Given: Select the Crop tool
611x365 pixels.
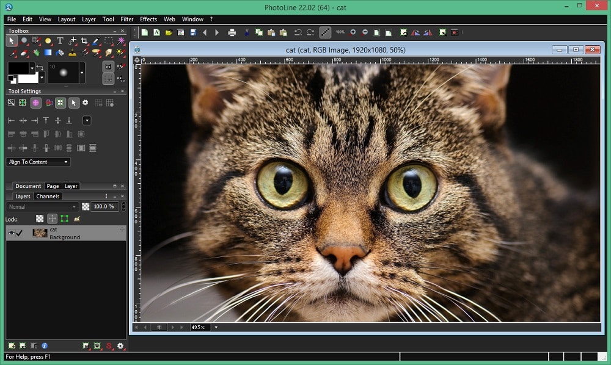Looking at the screenshot, I should pos(84,41).
